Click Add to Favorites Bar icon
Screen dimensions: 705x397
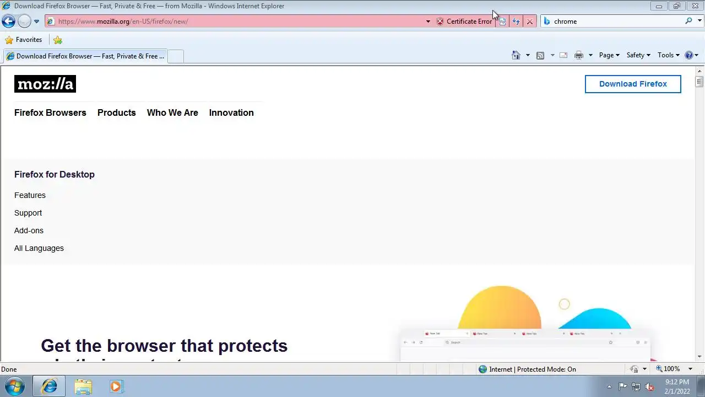point(58,40)
